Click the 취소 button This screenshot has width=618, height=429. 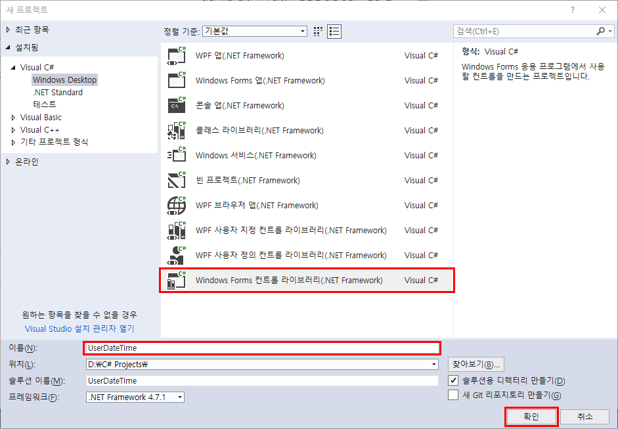(585, 417)
